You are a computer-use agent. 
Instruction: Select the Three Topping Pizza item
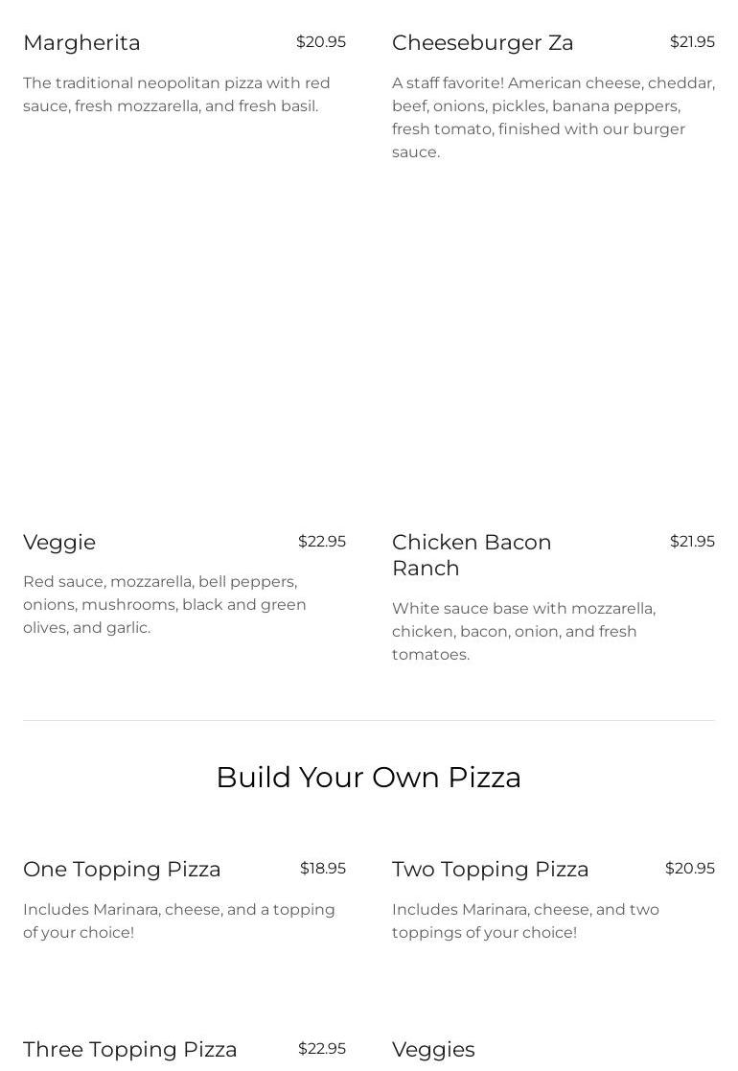(x=129, y=1050)
